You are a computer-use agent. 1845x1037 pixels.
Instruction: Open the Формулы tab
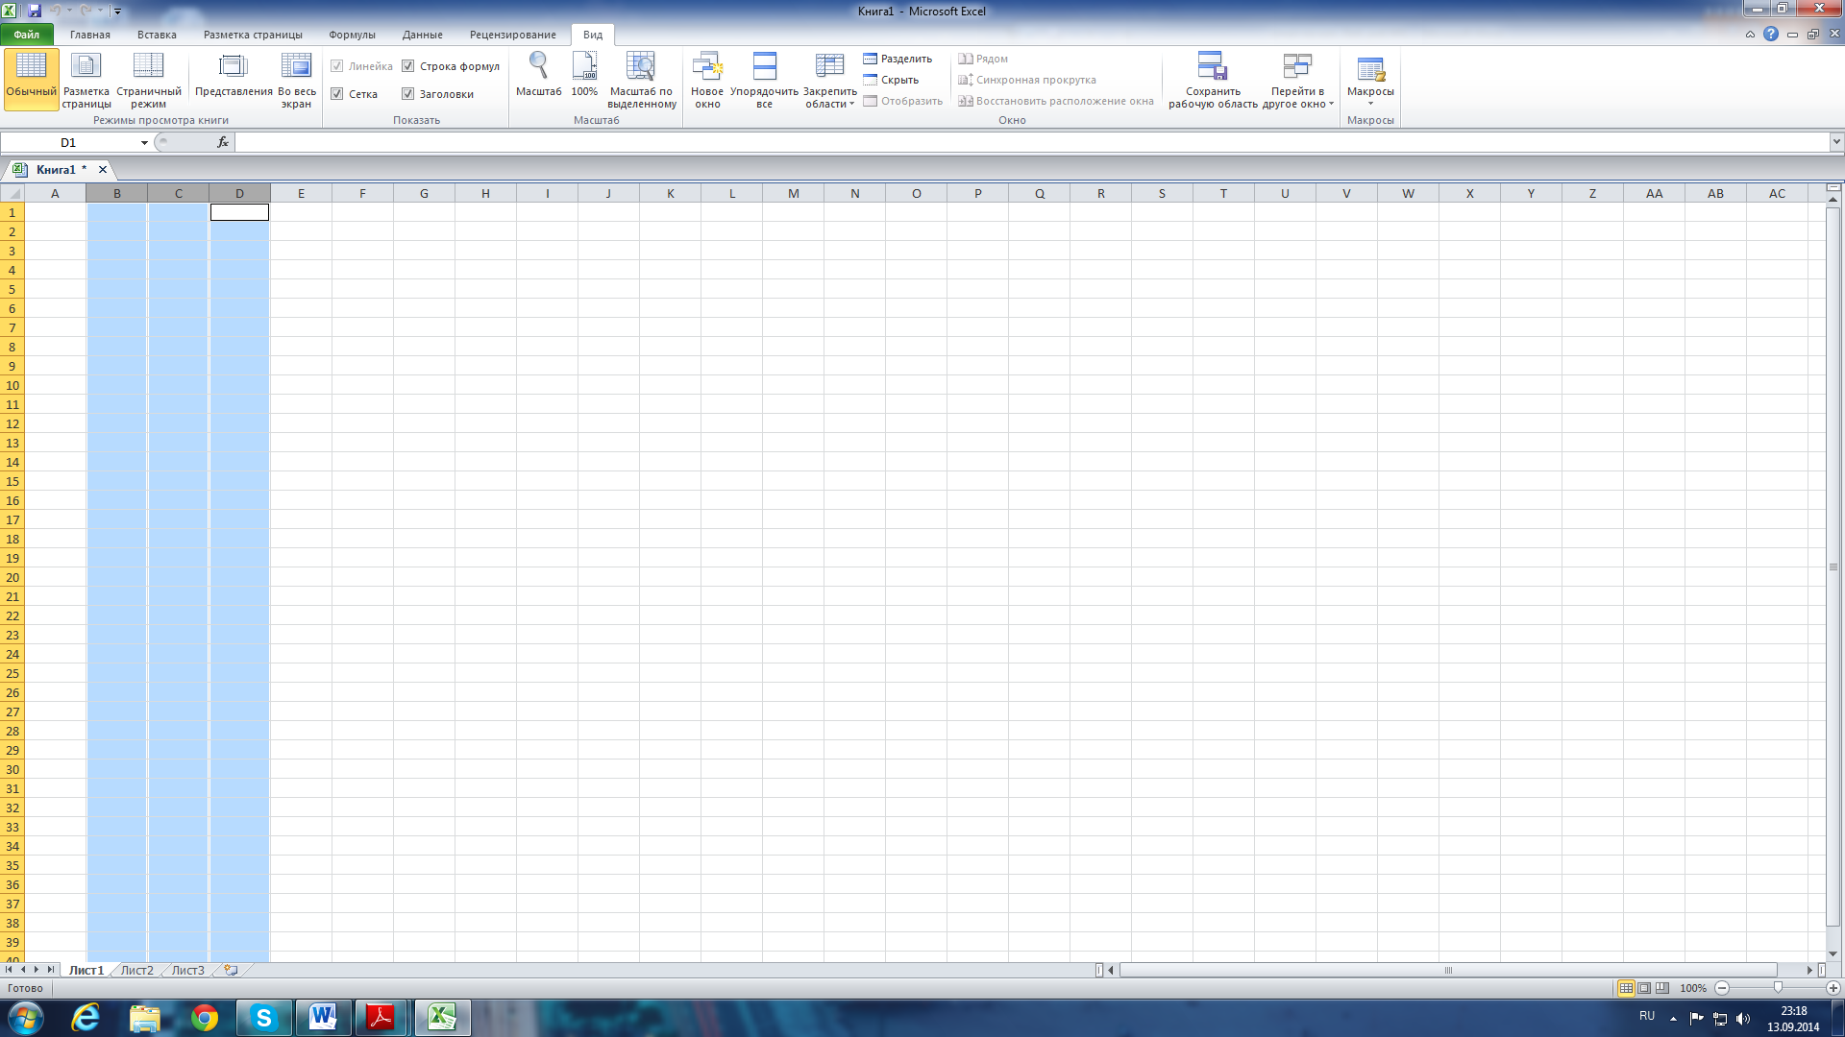pyautogui.click(x=352, y=35)
